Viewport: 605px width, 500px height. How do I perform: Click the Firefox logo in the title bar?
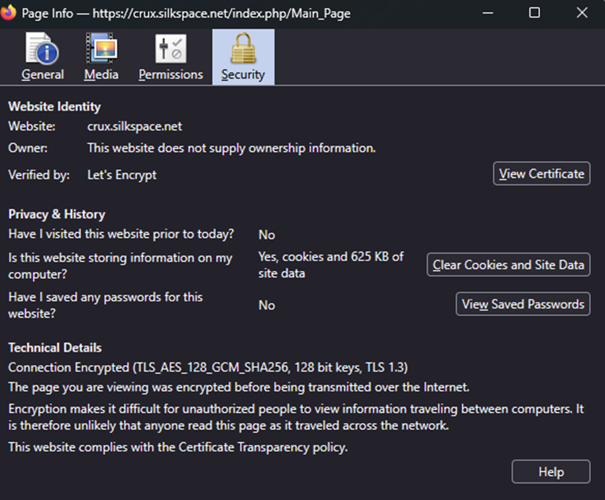[9, 13]
